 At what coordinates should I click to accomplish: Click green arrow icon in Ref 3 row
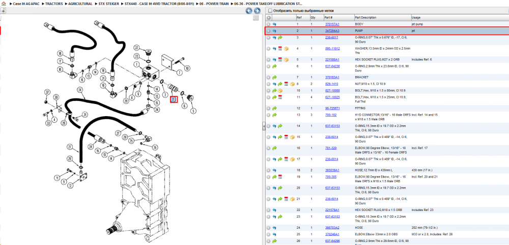(280, 38)
